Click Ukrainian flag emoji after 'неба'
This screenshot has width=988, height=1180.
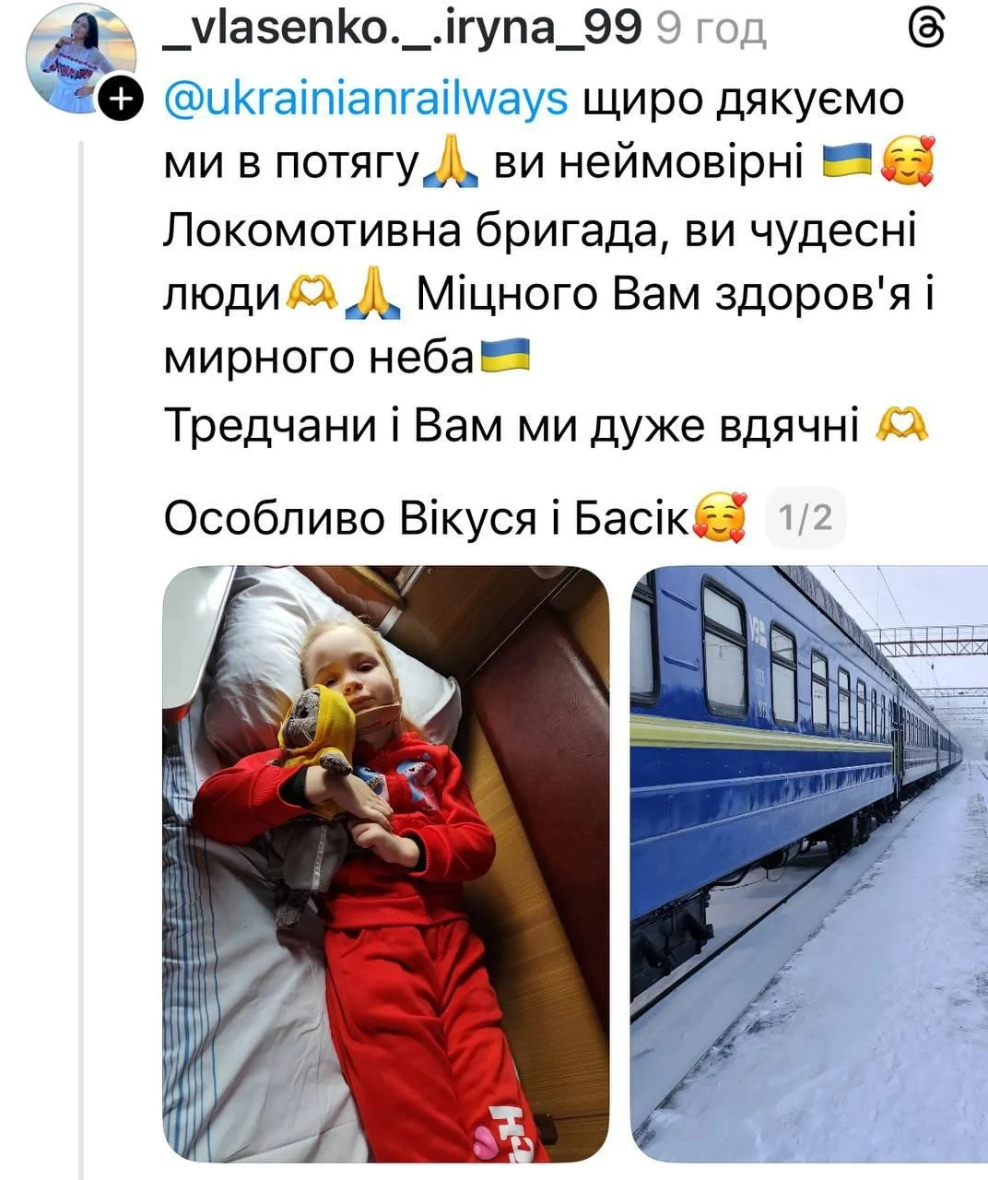(505, 355)
